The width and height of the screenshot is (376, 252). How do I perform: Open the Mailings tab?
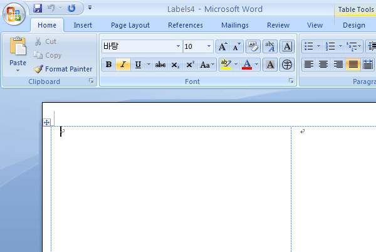click(235, 25)
